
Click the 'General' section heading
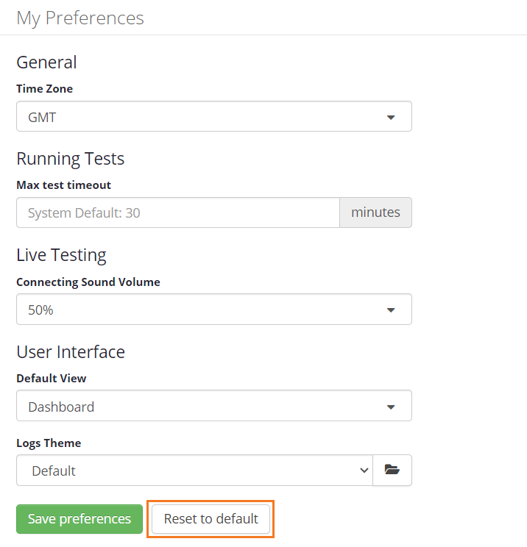[x=46, y=62]
